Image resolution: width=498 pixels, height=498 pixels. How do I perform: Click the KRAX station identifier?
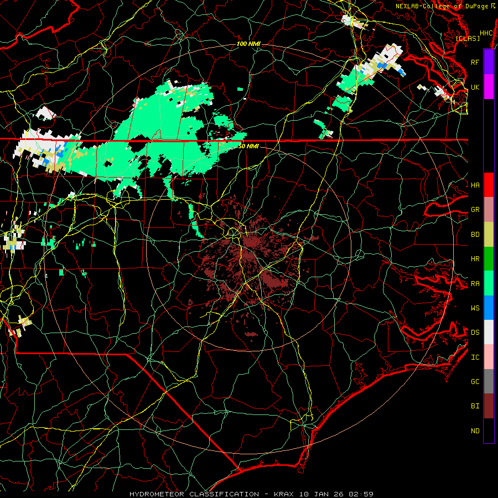coord(284,494)
